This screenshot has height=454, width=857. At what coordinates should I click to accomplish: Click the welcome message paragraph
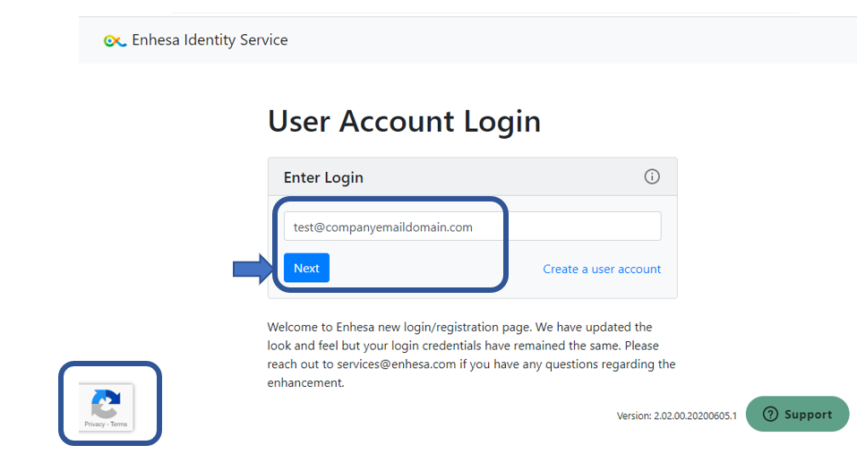click(x=471, y=355)
